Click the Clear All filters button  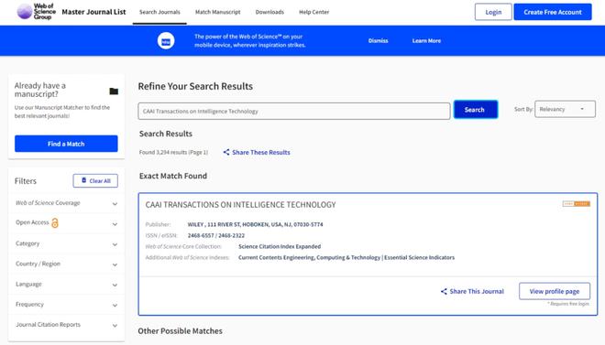pos(95,180)
